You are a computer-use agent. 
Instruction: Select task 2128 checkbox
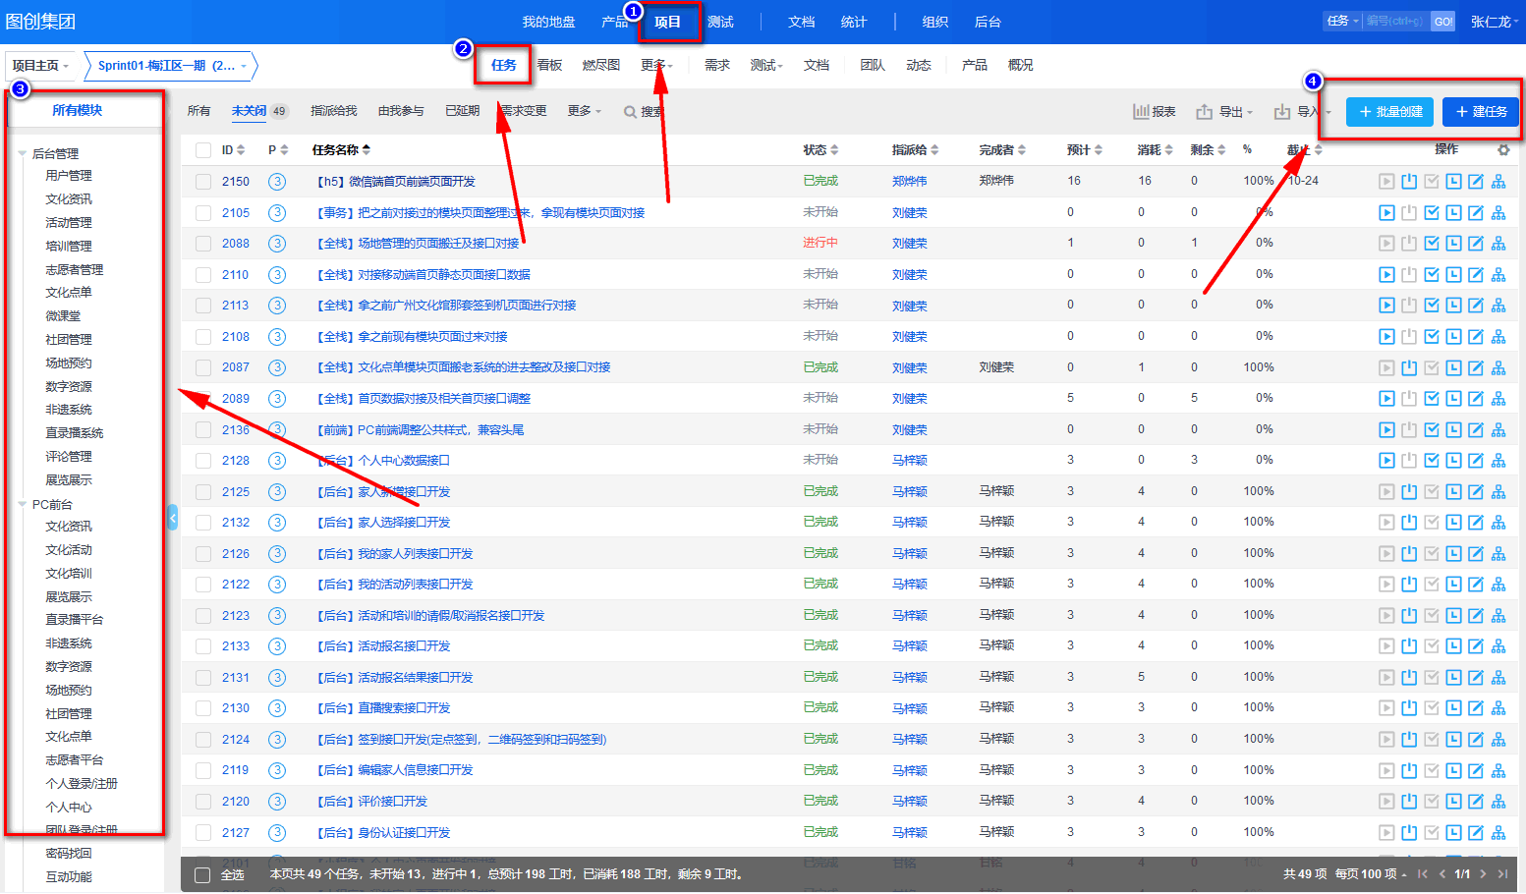pyautogui.click(x=203, y=461)
